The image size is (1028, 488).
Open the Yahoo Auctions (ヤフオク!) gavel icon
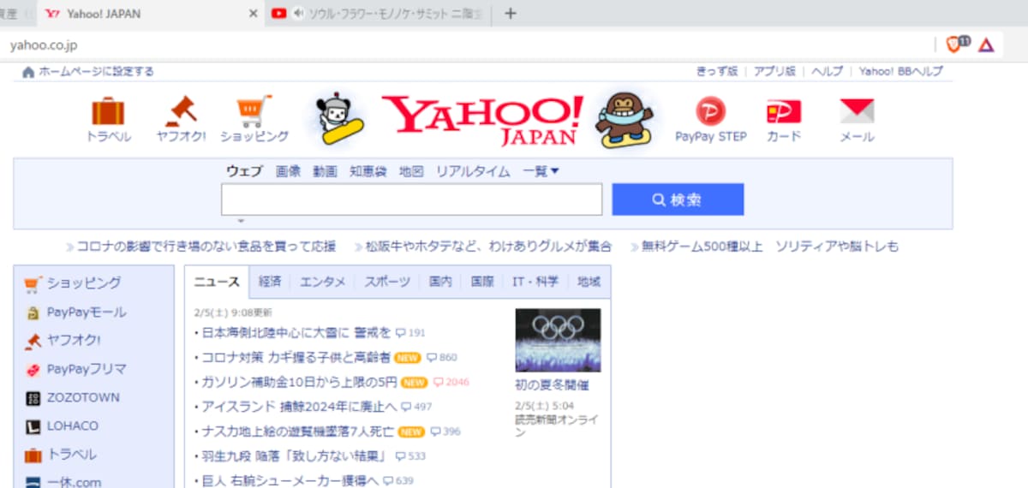pos(181,111)
